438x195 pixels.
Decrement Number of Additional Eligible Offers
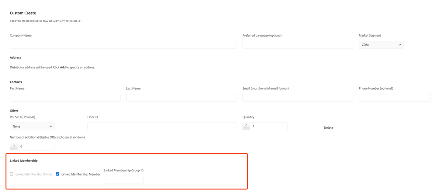14,148
